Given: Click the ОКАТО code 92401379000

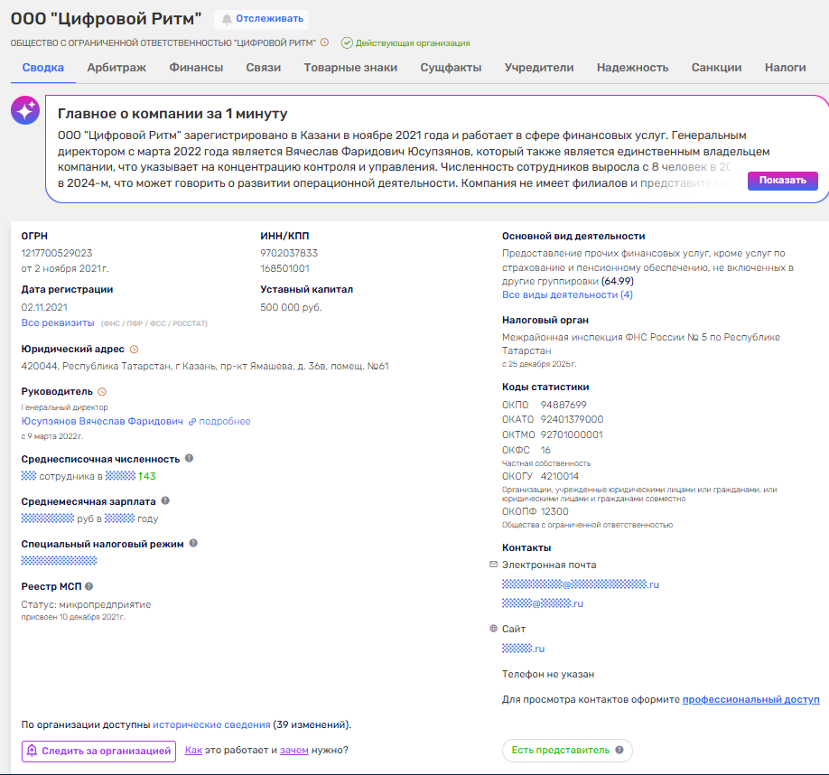Looking at the screenshot, I should pos(572,419).
